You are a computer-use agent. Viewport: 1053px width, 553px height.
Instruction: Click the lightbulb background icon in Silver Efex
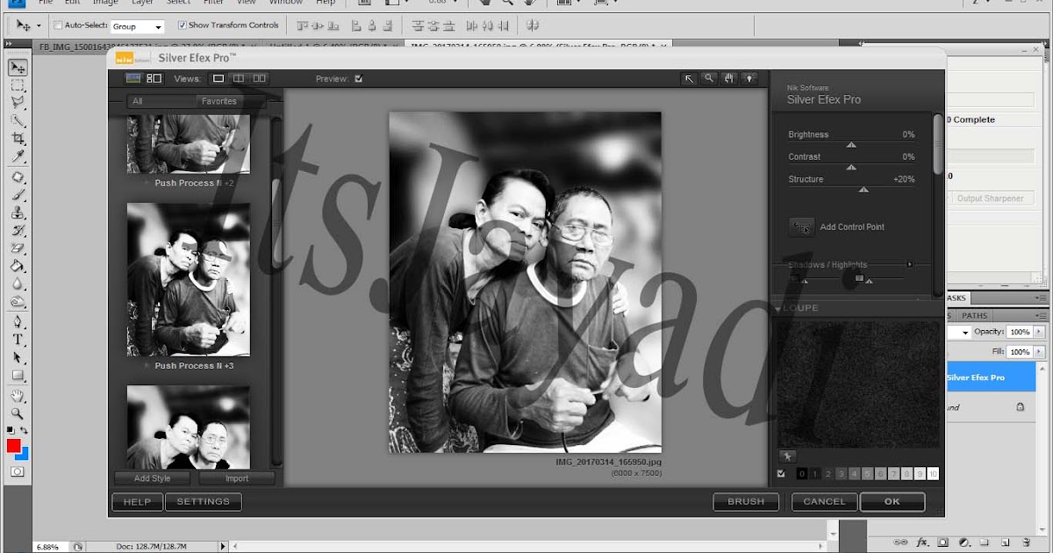[x=749, y=78]
